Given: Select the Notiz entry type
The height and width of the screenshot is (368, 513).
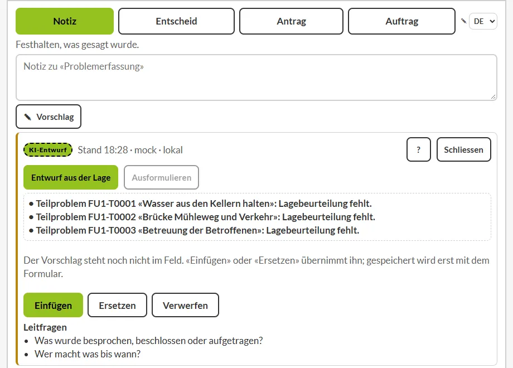Looking at the screenshot, I should [x=65, y=21].
